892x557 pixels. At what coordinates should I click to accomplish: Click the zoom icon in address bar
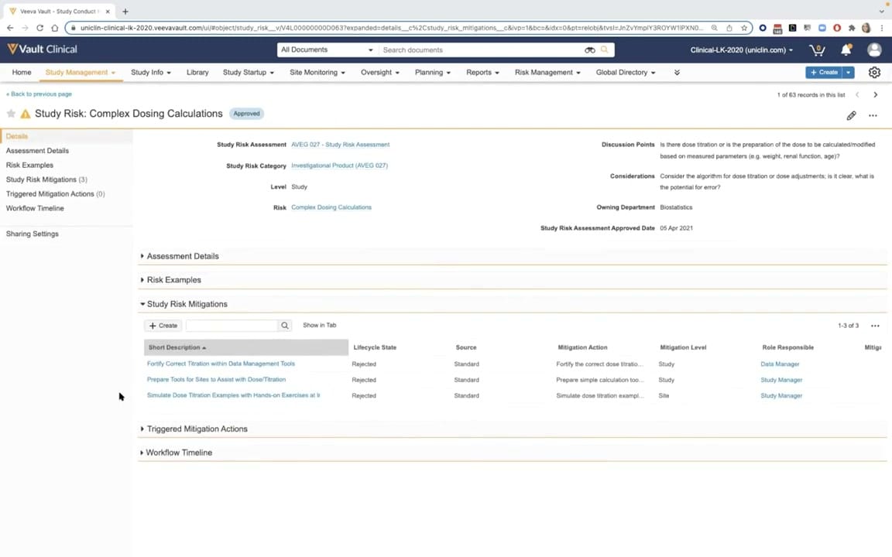(x=715, y=28)
